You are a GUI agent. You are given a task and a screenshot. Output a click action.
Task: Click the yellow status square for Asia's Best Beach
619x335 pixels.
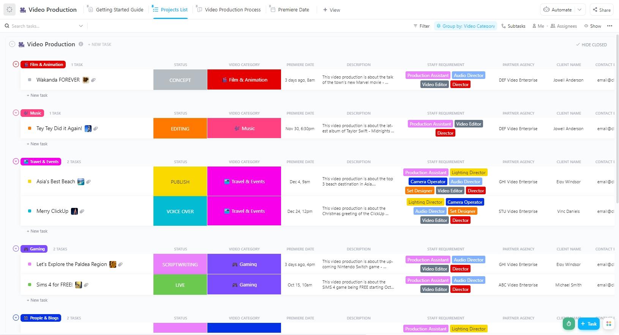pos(30,181)
